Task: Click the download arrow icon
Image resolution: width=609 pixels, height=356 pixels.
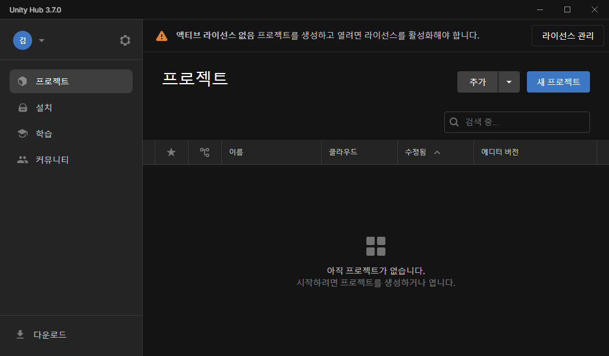Action: (20, 334)
